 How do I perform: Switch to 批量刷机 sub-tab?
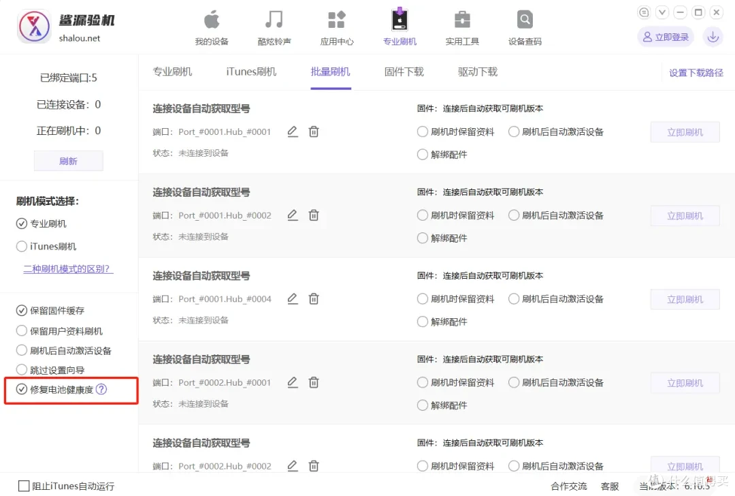pos(331,72)
